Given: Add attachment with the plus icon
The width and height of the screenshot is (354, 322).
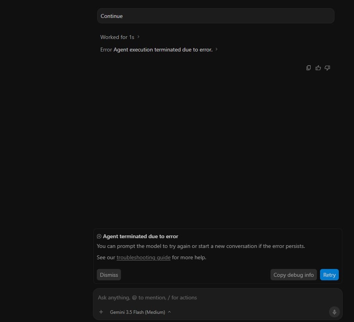Looking at the screenshot, I should [x=101, y=312].
